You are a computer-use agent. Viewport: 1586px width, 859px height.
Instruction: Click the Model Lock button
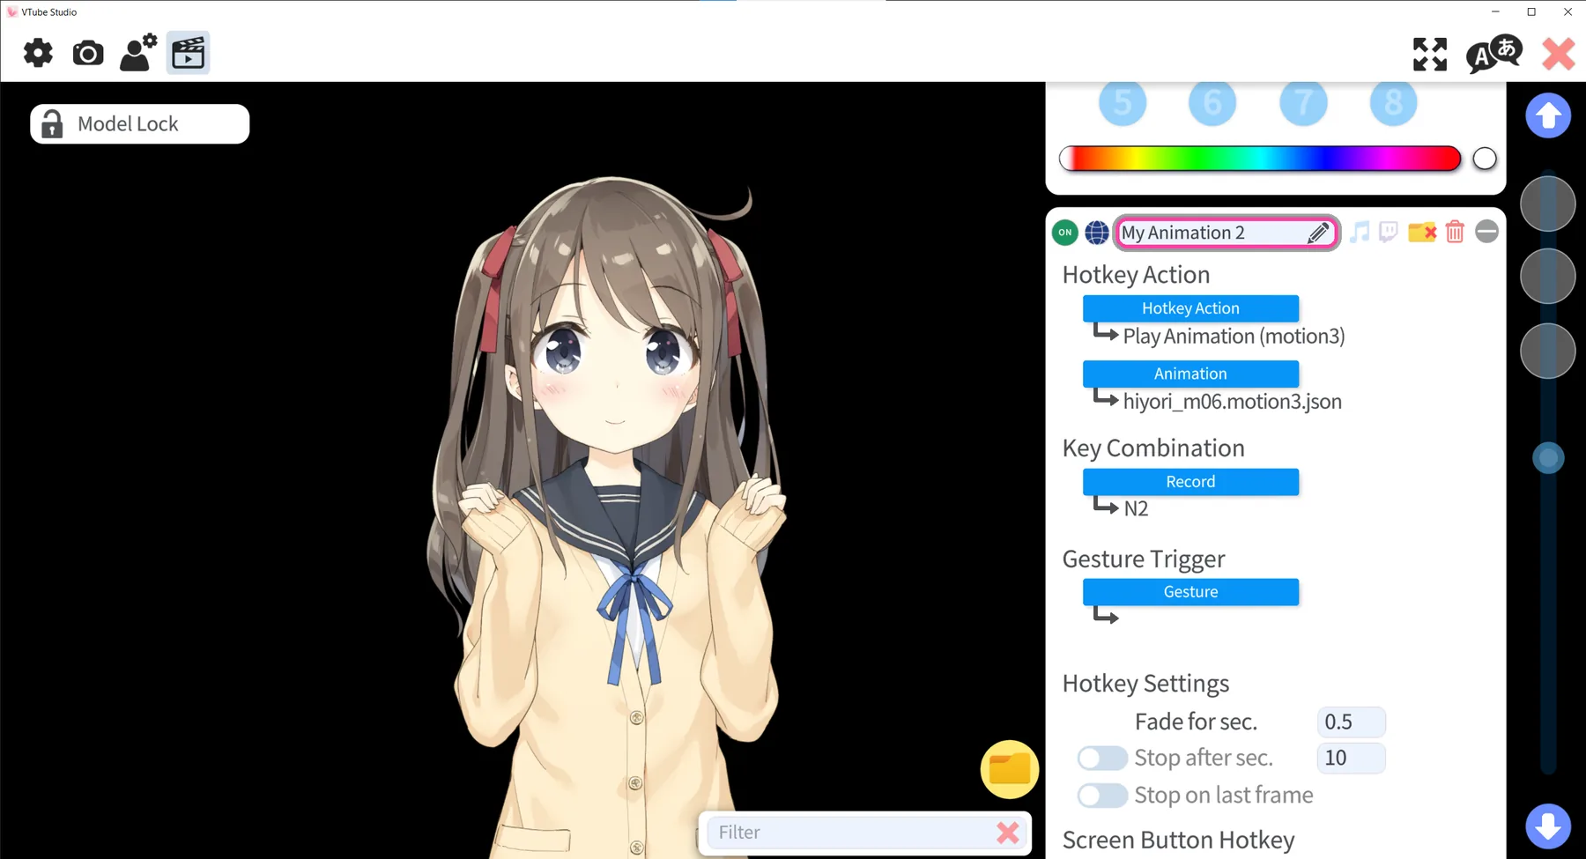[140, 124]
